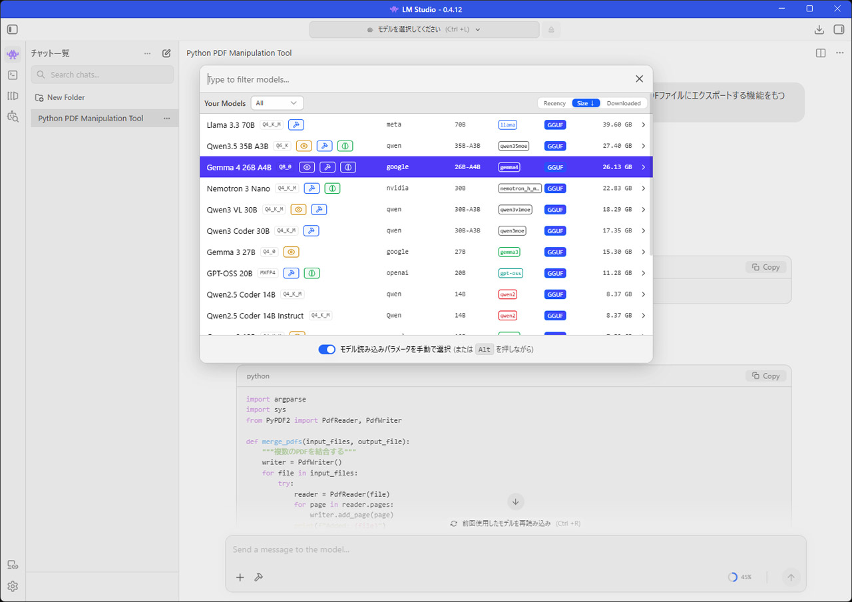Open the model selector dropdown in the top bar
Screen dimensions: 852x602
point(425,29)
